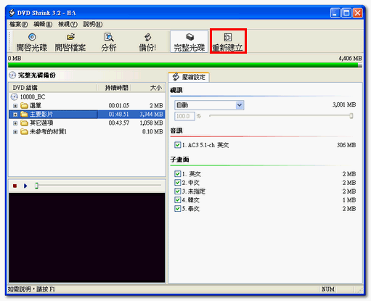Screen dimensions: 371x301
Task: Open the 檢視(V) menu
Action: point(68,24)
